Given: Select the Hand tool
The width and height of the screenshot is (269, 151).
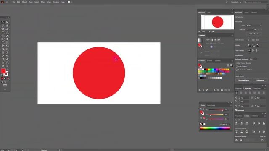Looking at the screenshot, I should 3,66.
